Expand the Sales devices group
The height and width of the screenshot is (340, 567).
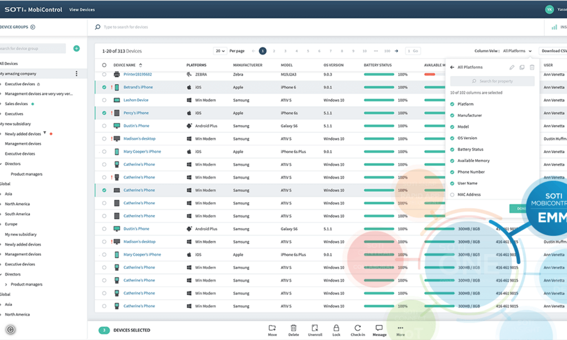1,104
